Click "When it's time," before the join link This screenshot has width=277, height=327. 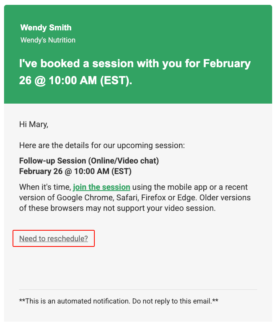tap(45, 187)
